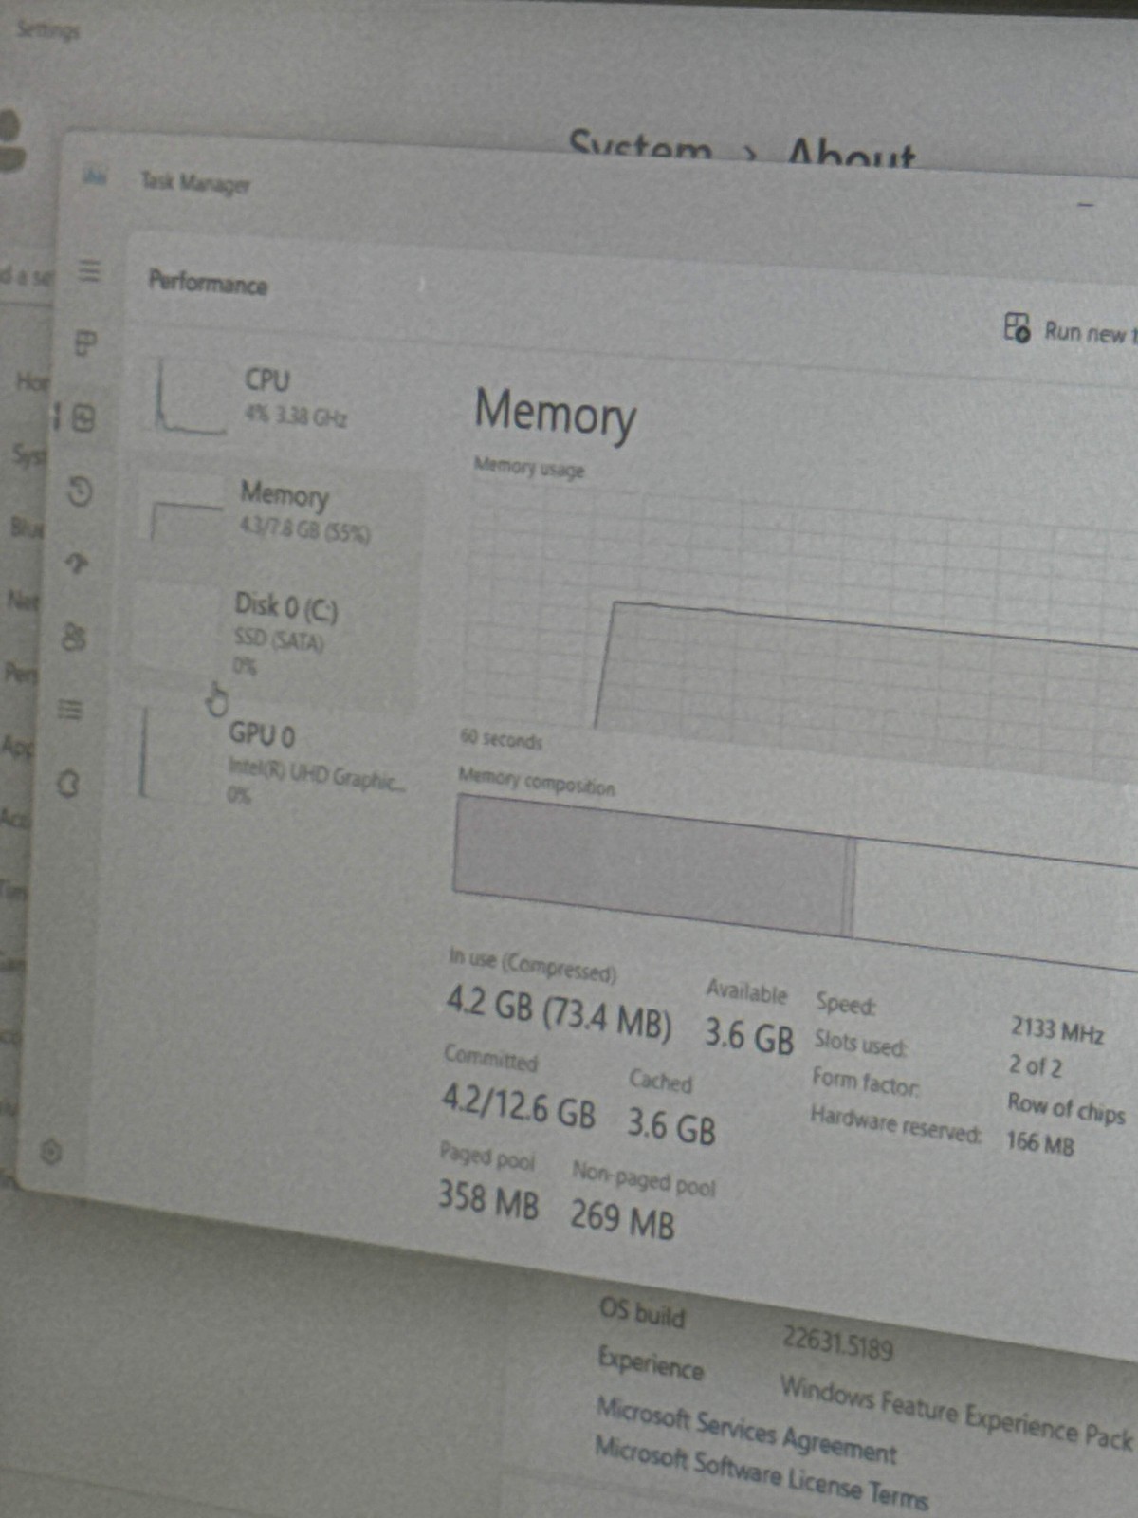1138x1518 pixels.
Task: Click the 60 seconds graph label
Action: tap(501, 738)
